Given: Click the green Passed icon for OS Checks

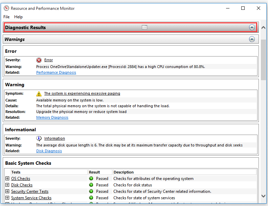Looking at the screenshot, I should [91, 179].
